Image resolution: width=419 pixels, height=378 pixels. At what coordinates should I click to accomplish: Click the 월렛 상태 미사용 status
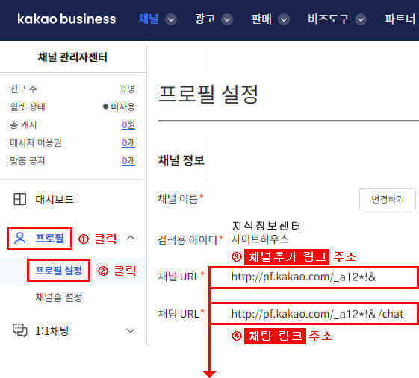119,107
